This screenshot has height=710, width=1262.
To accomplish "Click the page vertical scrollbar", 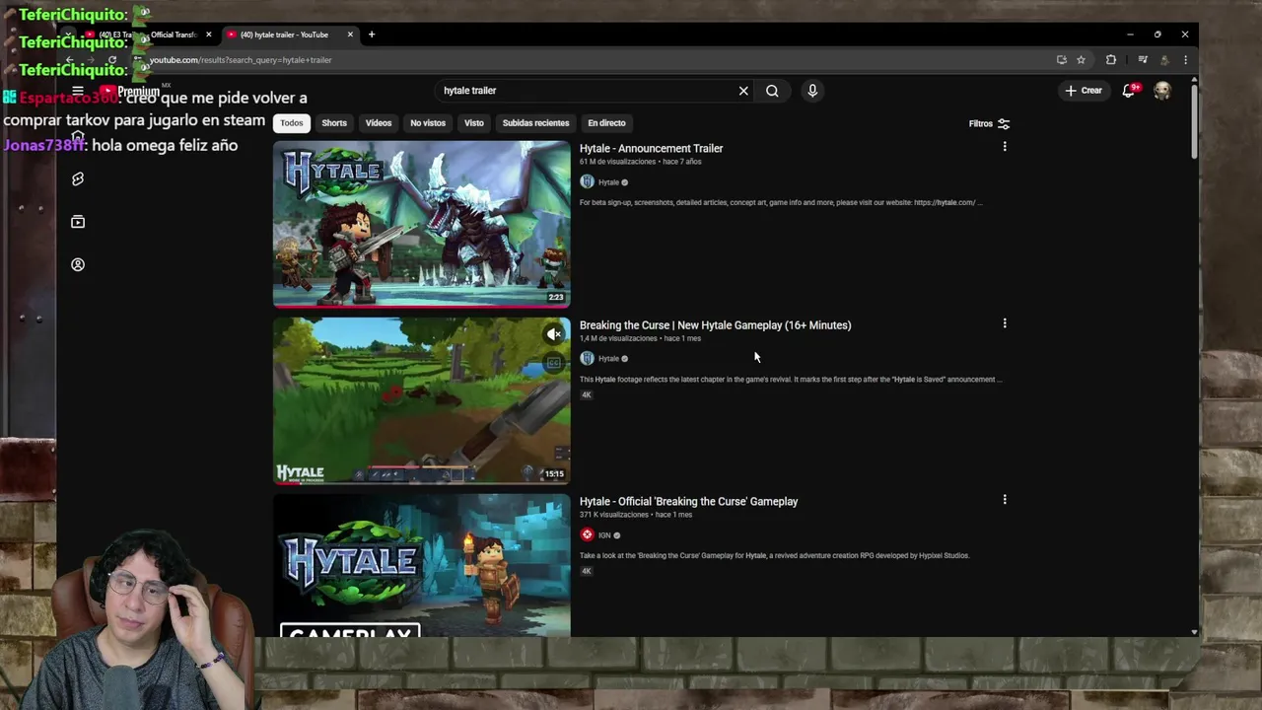I will pos(1194,121).
